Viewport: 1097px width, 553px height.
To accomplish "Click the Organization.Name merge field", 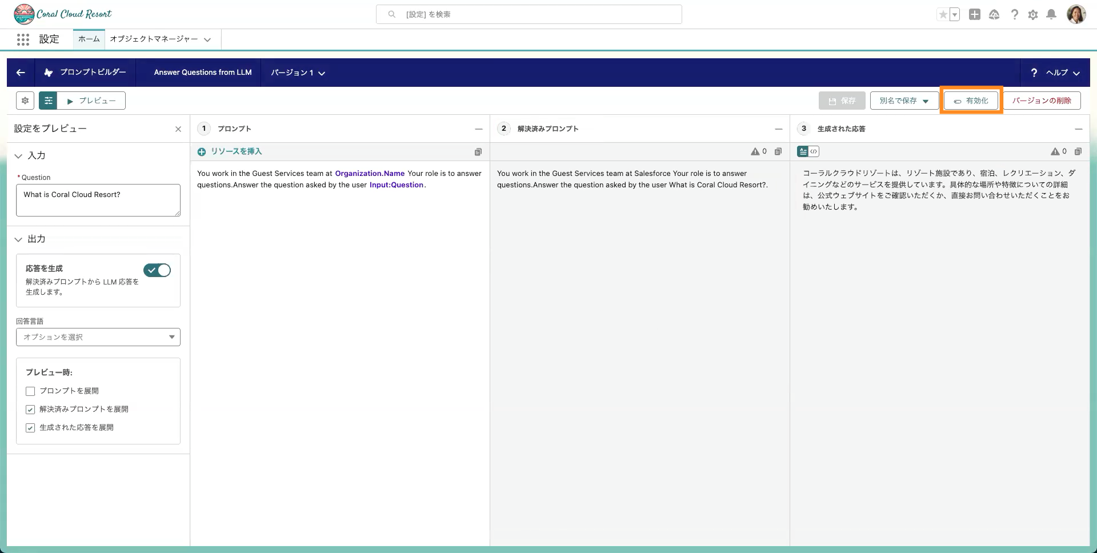I will click(x=370, y=174).
